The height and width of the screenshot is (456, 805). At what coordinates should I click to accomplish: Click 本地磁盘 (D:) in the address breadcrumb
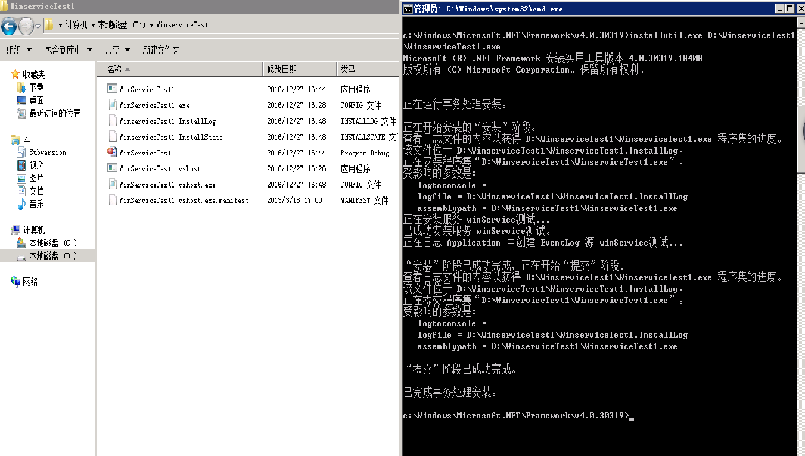point(122,25)
